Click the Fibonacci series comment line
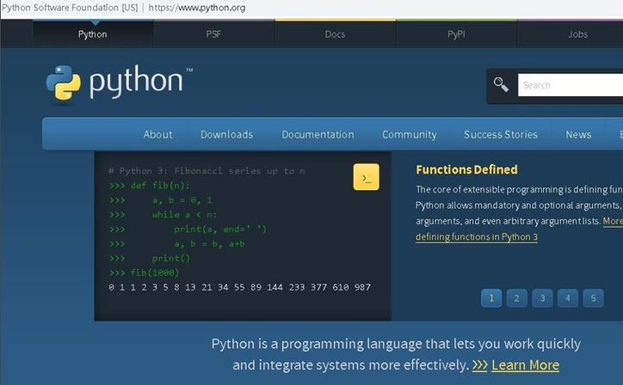 pyautogui.click(x=207, y=171)
